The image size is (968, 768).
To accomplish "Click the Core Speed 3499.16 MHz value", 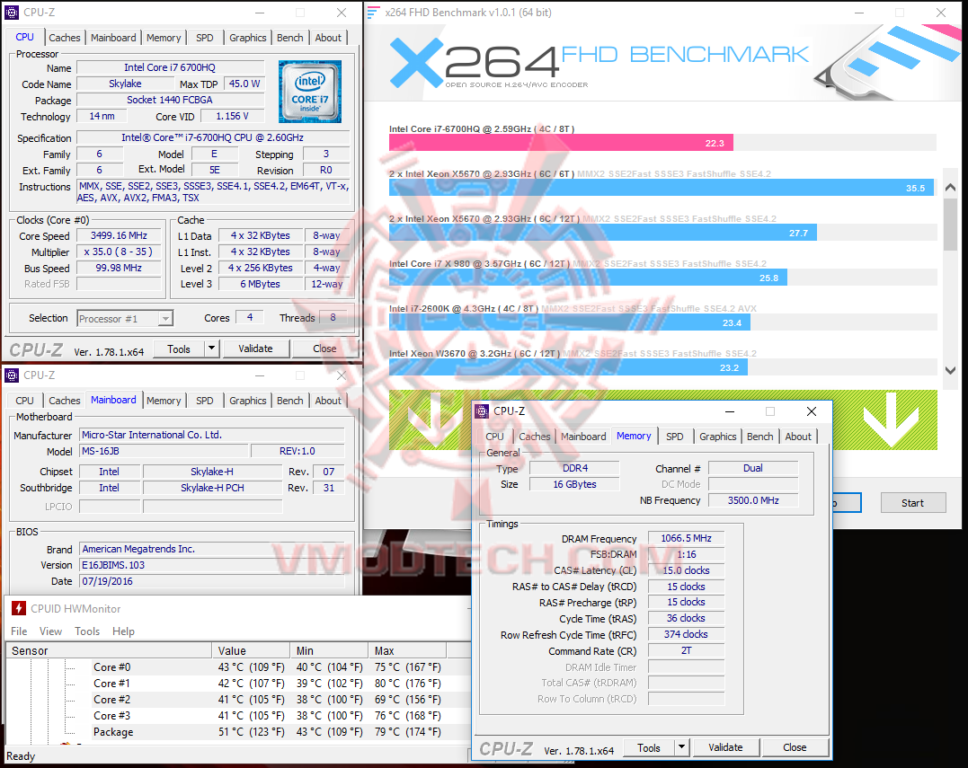I will [119, 235].
